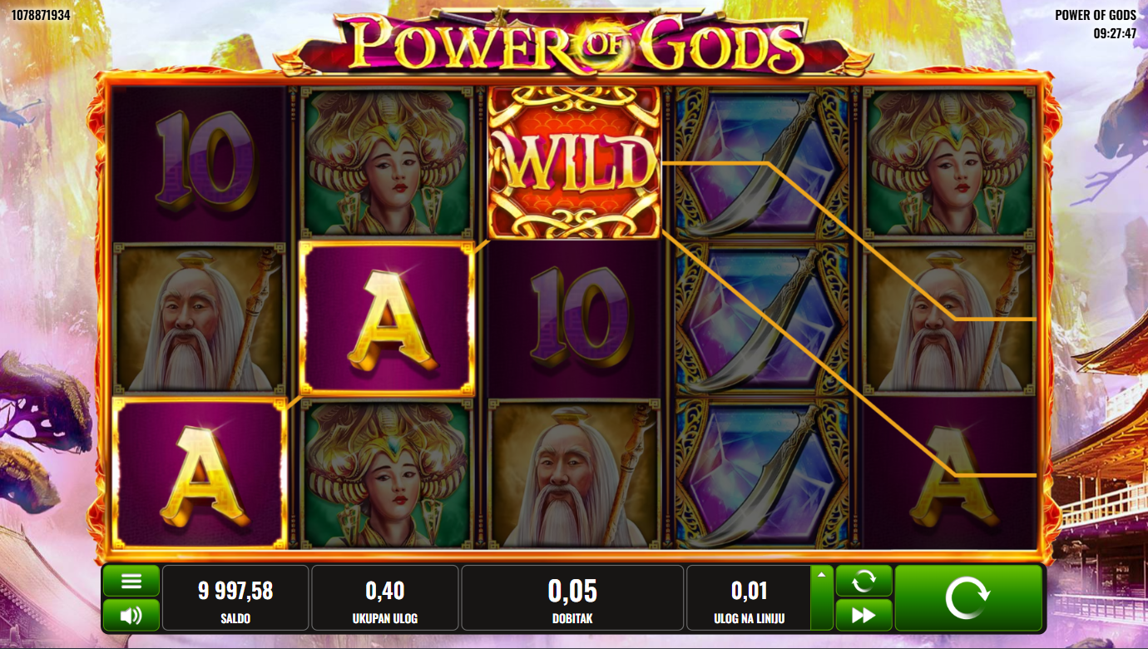The width and height of the screenshot is (1148, 649).
Task: Click the goddess symbol on fifth reel
Action: 948,163
